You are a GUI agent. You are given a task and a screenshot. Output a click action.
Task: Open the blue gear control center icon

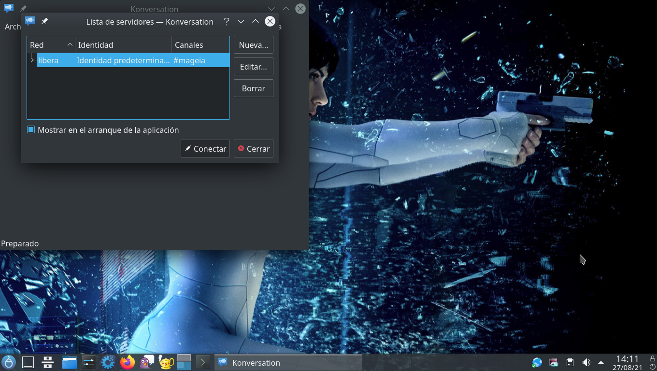(108, 362)
